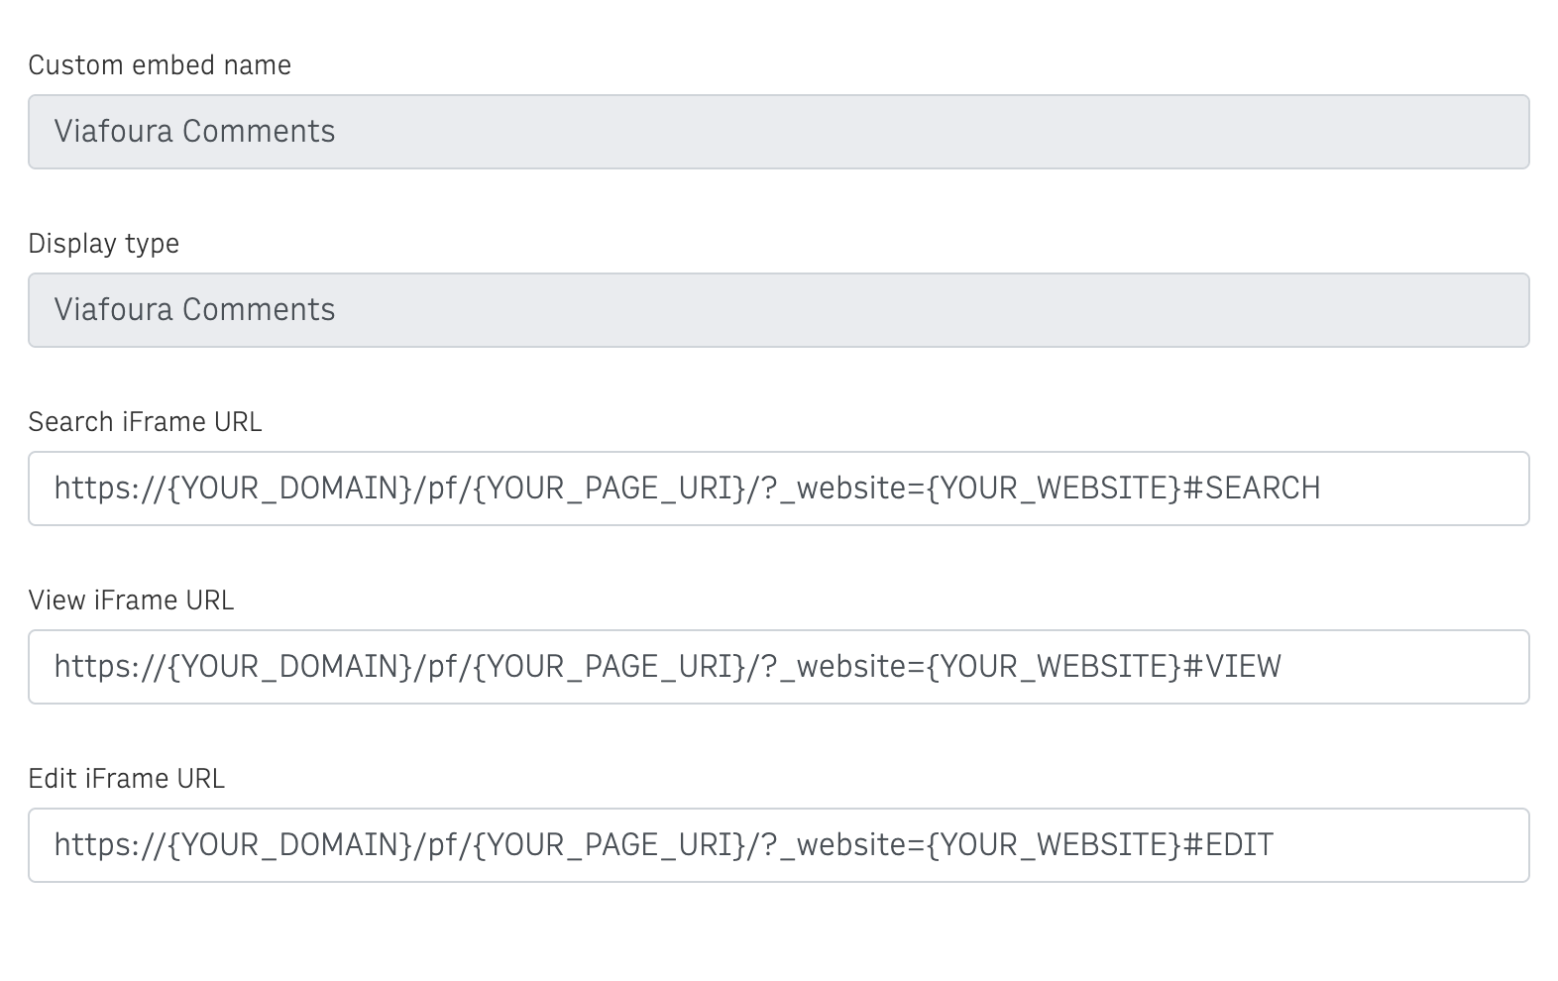Click the Custom embed name field

click(778, 132)
